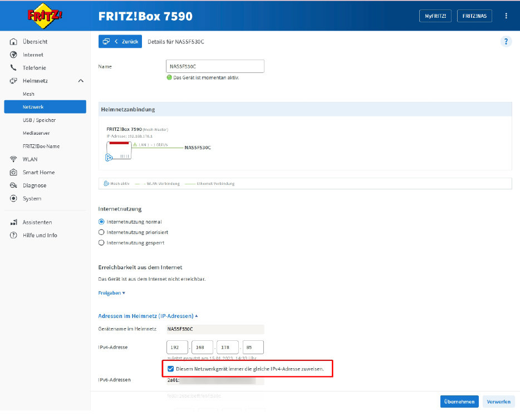Click the Diagnose icon
This screenshot has height=416, width=520.
[13, 185]
